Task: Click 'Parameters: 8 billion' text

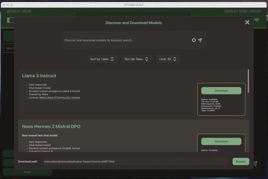Action: coord(211,106)
